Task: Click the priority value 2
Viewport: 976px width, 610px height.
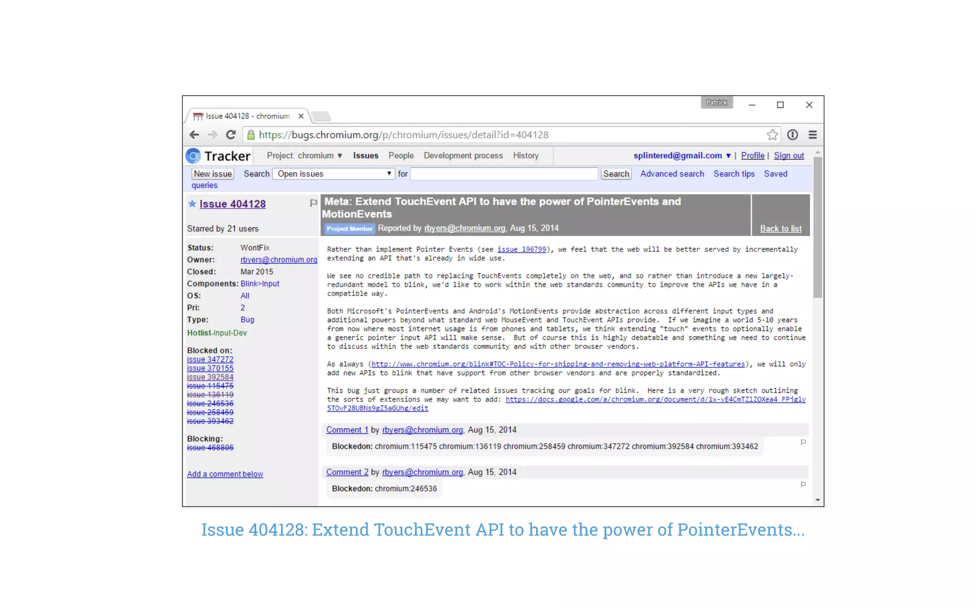Action: (x=243, y=307)
